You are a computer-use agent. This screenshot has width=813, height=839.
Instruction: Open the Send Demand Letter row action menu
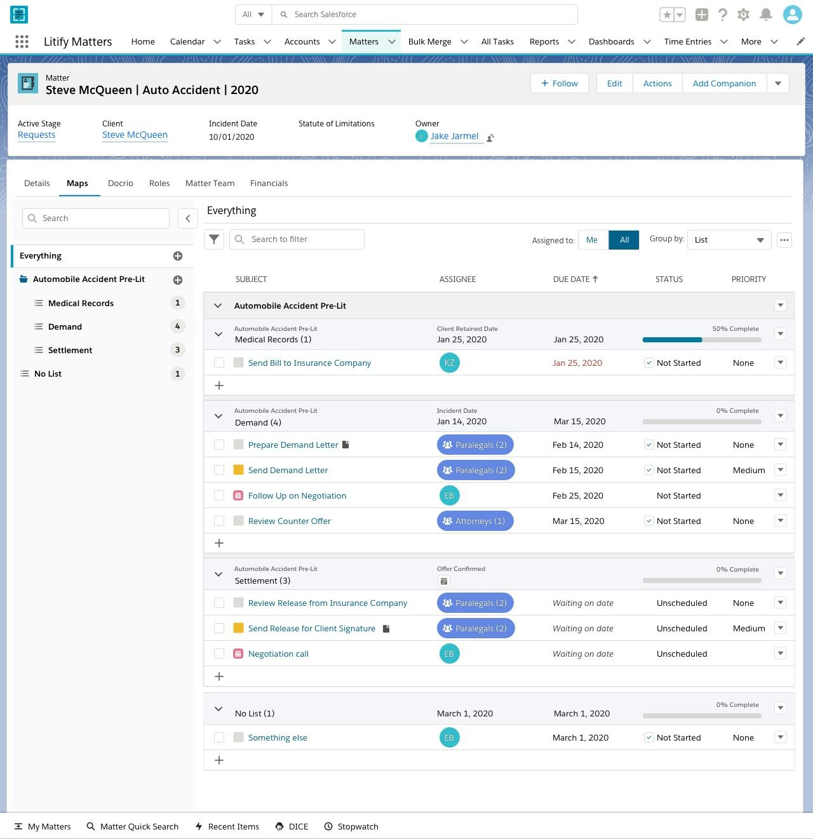(x=781, y=470)
